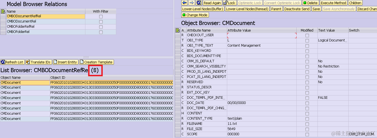Viewport: 377px width, 138px height.
Task: Click the Change Mode button
Action: click(195, 15)
